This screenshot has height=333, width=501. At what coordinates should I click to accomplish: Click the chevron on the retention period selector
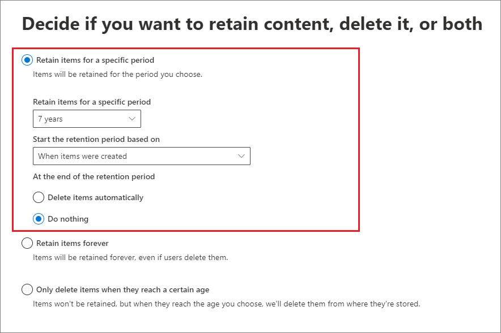(132, 119)
